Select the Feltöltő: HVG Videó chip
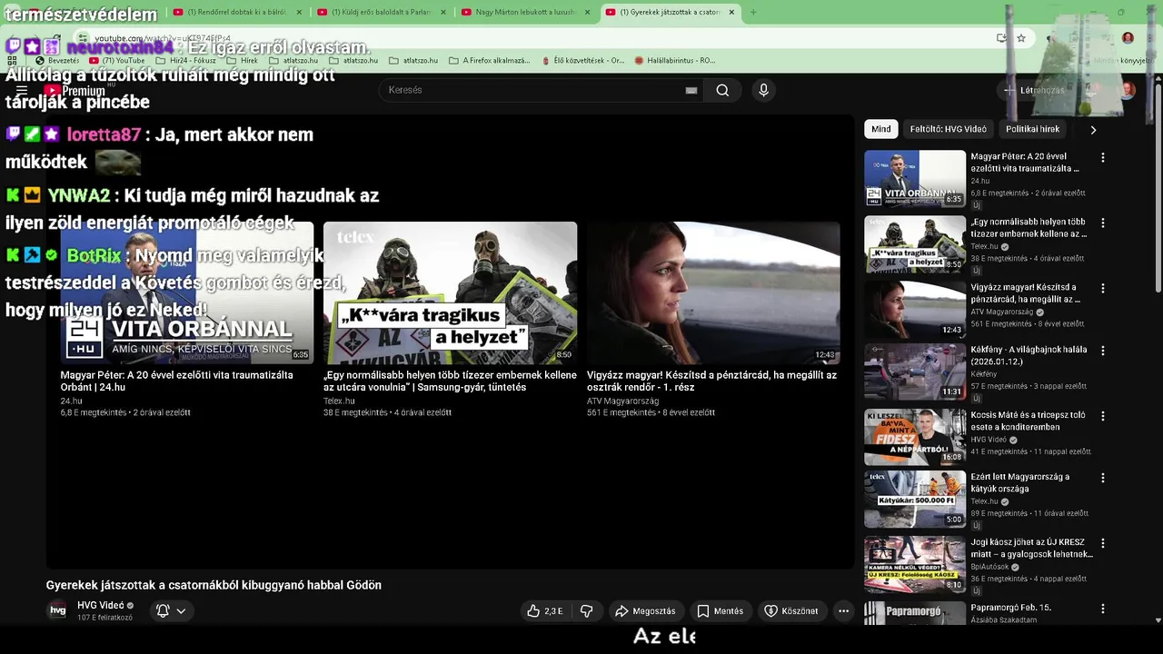The height and width of the screenshot is (654, 1163). pos(948,129)
